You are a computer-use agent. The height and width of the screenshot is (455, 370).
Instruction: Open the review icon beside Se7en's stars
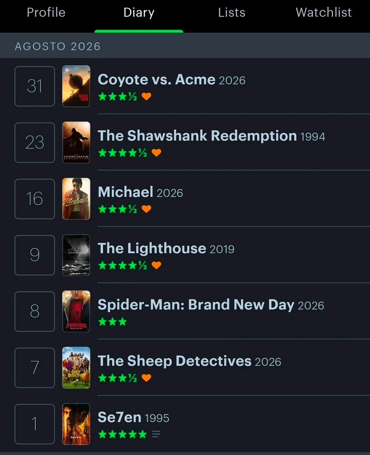click(156, 434)
